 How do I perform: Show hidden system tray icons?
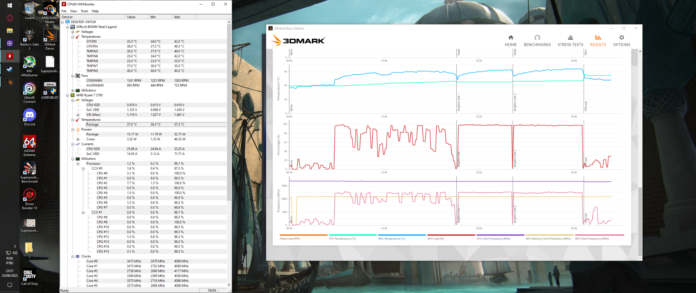[x=15, y=246]
